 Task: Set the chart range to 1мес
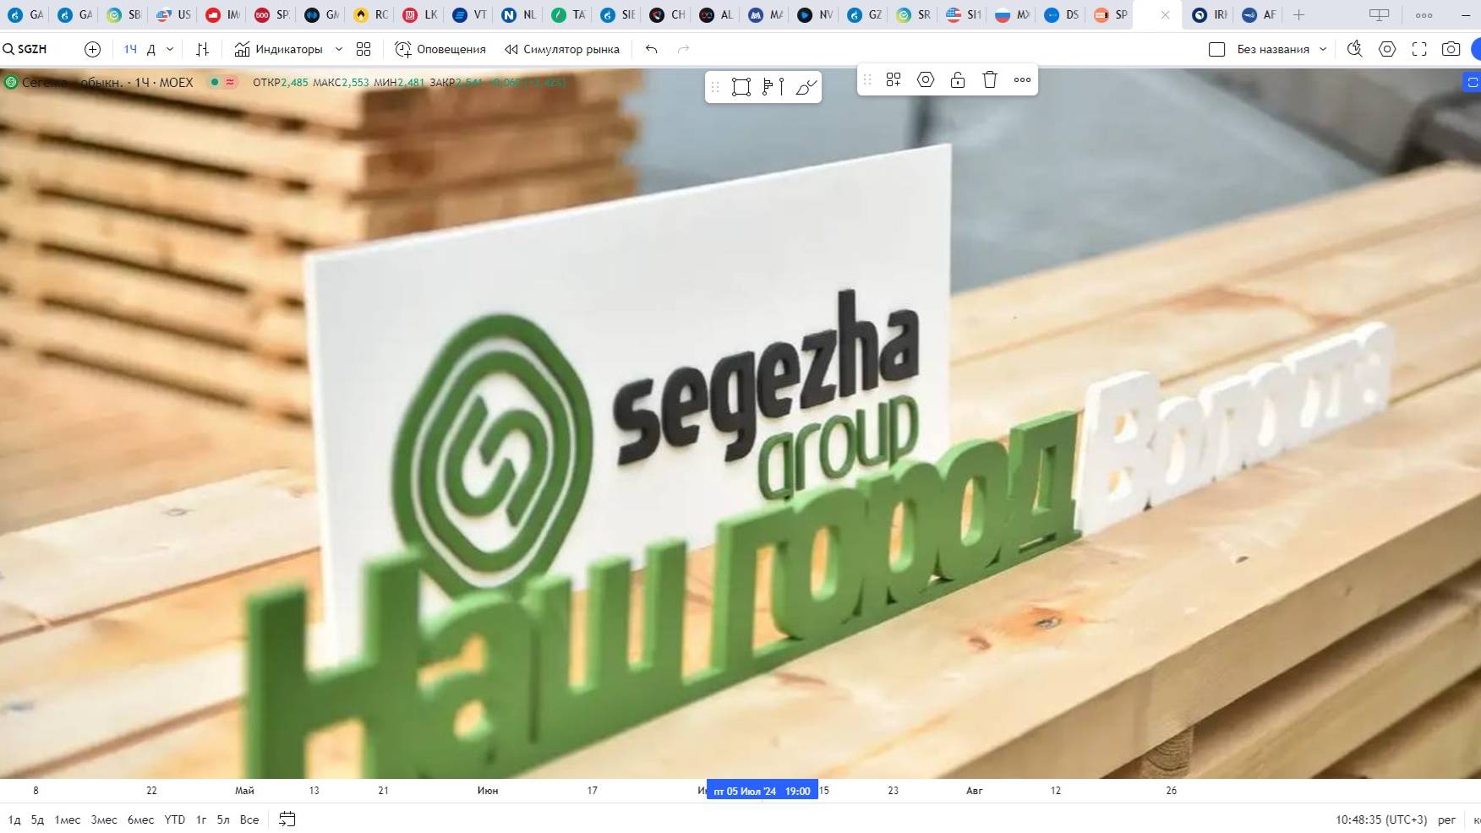tap(68, 819)
